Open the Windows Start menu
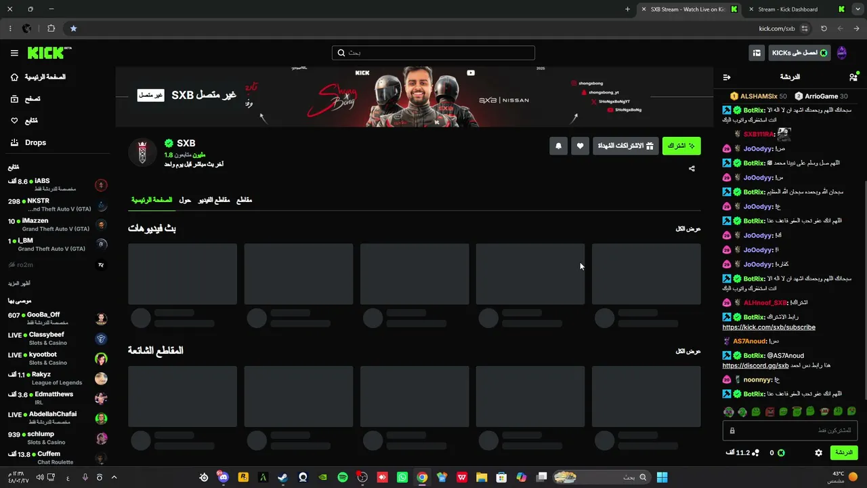Viewport: 867px width, 488px height. coord(662,477)
